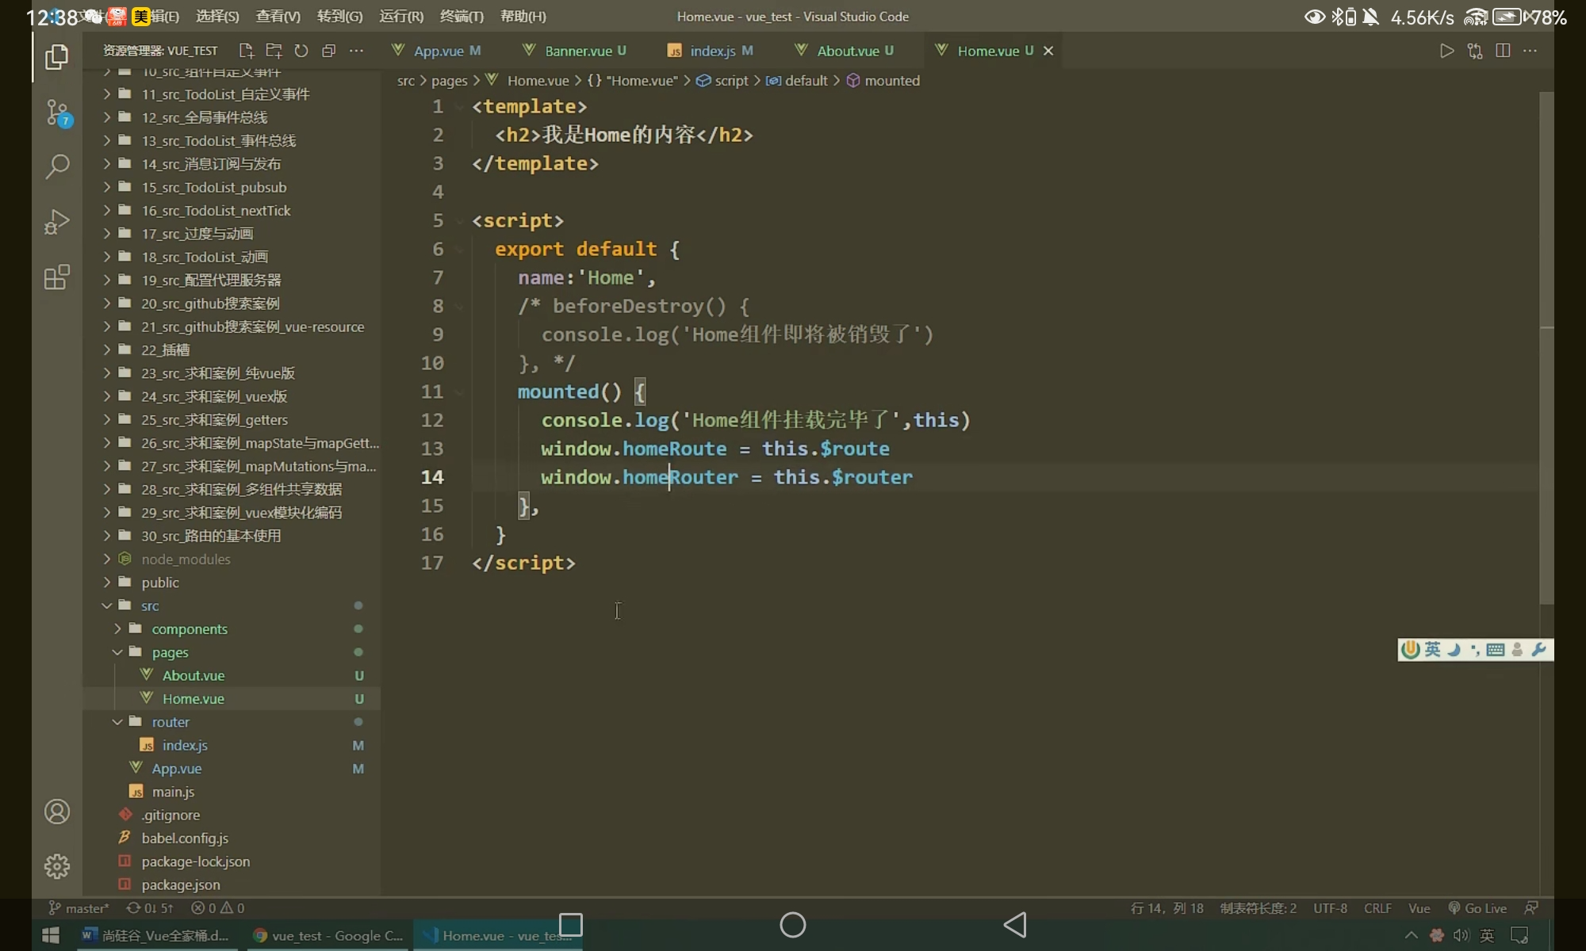Switch to the index.js tab
1586x951 pixels.
tap(711, 51)
